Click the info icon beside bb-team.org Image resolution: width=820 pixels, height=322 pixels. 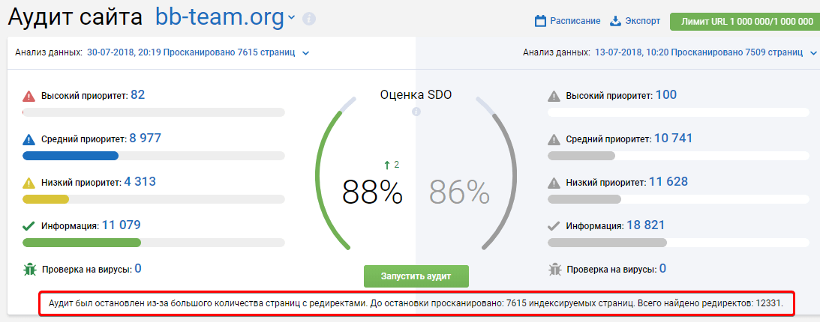pos(309,19)
